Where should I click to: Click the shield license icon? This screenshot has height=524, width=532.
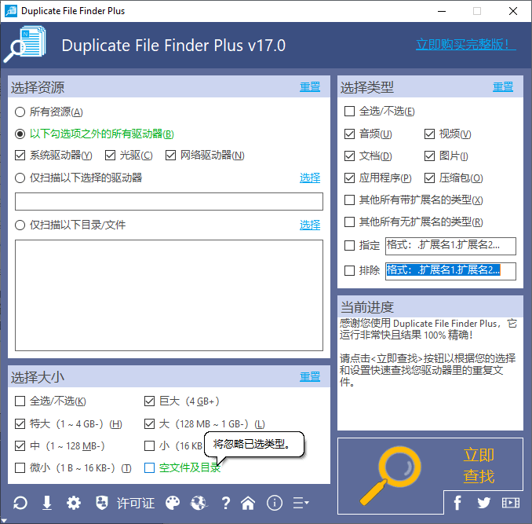(101, 503)
